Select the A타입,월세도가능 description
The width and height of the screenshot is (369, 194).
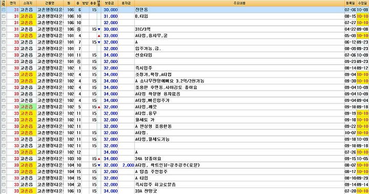click(x=152, y=139)
